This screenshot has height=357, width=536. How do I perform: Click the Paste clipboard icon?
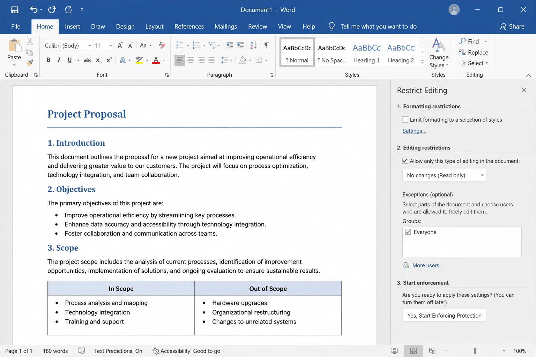[x=14, y=46]
